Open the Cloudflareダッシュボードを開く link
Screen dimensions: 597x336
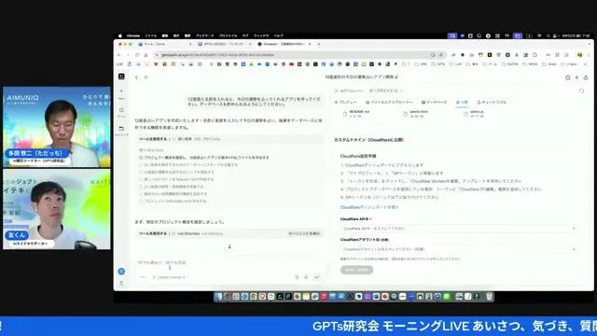coord(369,207)
